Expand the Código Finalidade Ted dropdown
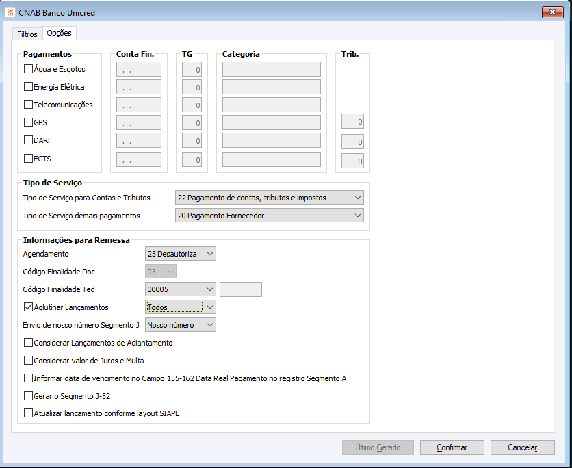Image resolution: width=572 pixels, height=468 pixels. (x=180, y=289)
